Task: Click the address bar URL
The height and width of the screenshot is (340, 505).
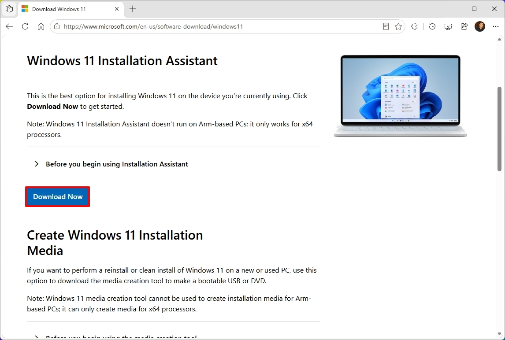Action: [153, 26]
